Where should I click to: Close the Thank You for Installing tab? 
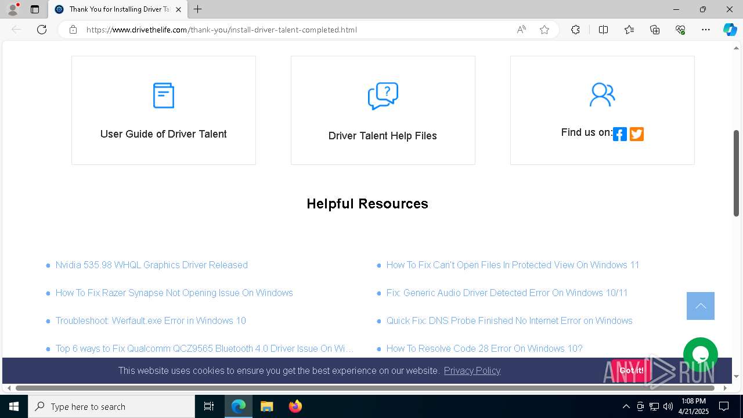click(178, 9)
